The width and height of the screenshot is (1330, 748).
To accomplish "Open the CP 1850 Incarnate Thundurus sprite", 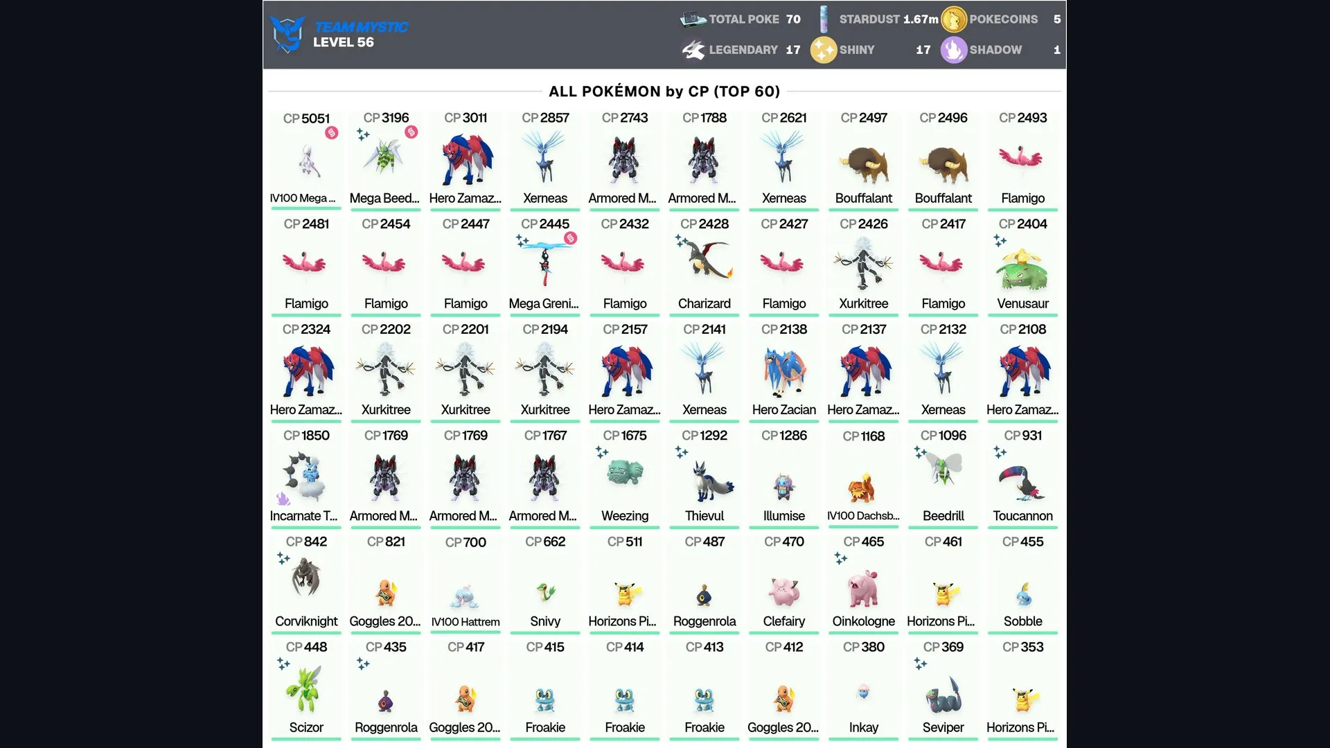I will [305, 477].
